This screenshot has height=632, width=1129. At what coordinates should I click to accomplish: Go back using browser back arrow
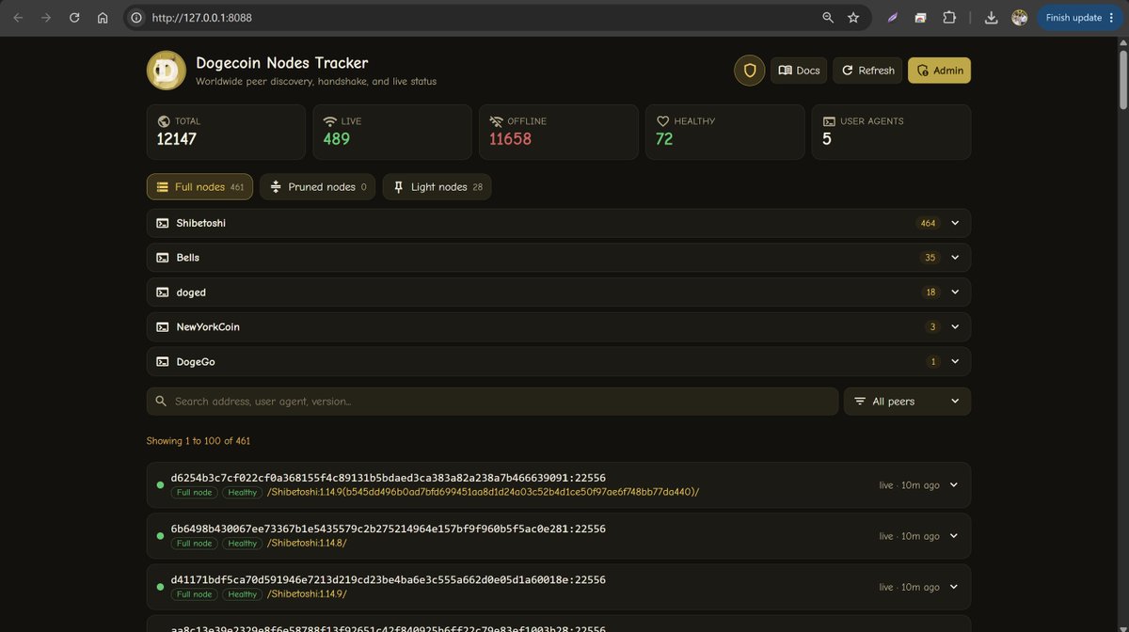pos(18,18)
